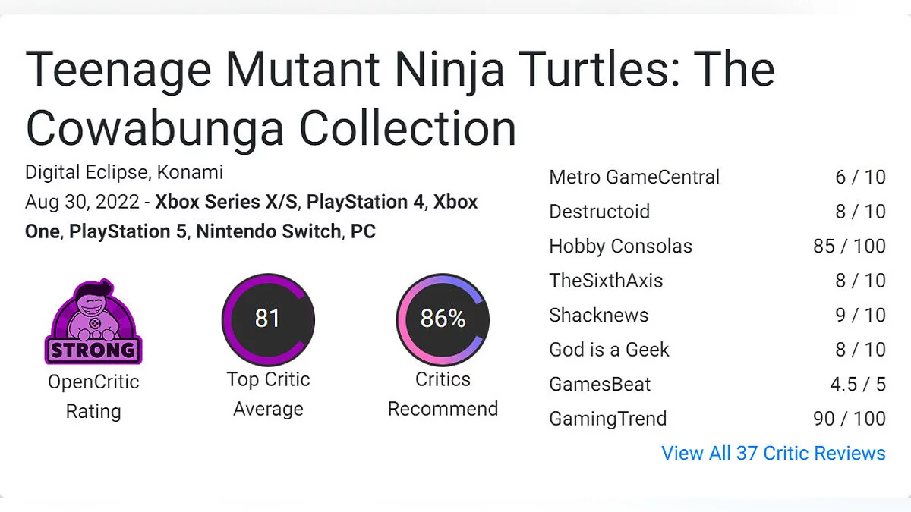This screenshot has height=512, width=911.
Task: Open the God is a Geek review
Action: click(x=609, y=350)
